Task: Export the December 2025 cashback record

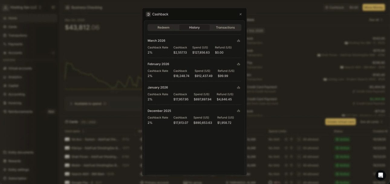Action: tap(238, 111)
